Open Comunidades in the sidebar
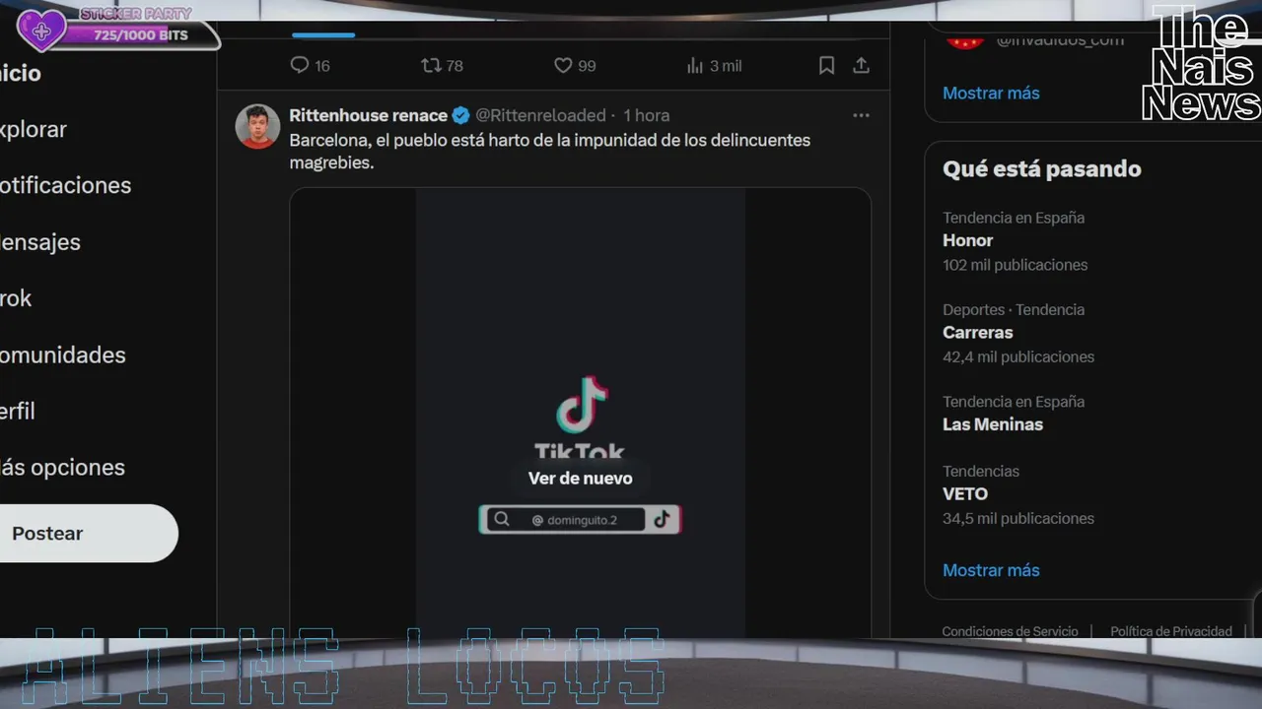Image resolution: width=1262 pixels, height=709 pixels. [x=63, y=354]
